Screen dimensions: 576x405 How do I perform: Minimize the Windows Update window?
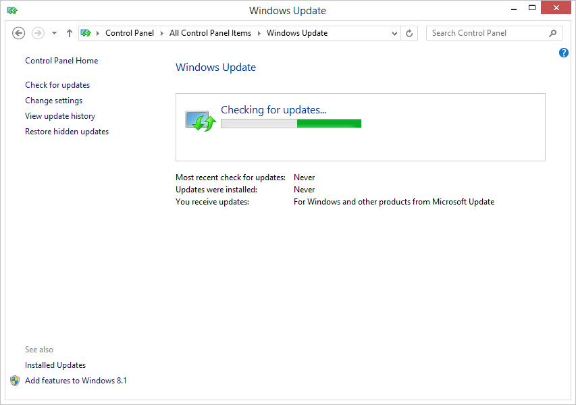tap(514, 9)
